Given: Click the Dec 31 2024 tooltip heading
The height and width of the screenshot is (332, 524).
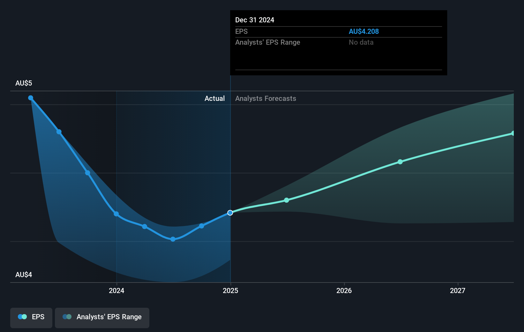Looking at the screenshot, I should (255, 20).
